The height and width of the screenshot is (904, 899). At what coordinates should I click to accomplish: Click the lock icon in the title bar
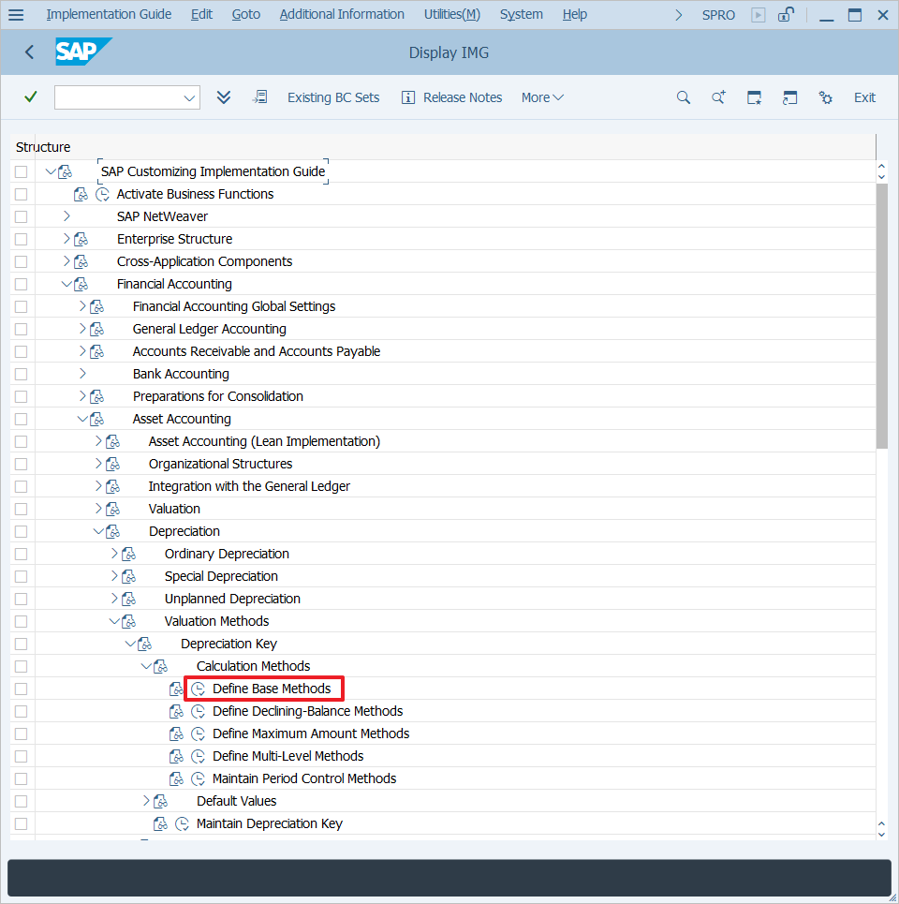coord(786,14)
